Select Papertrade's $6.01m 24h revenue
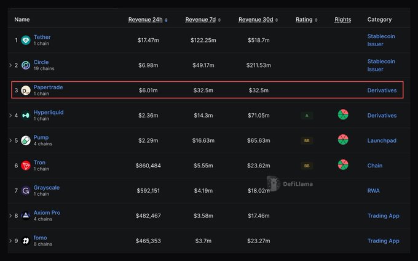This screenshot has height=261, width=418. click(x=148, y=90)
